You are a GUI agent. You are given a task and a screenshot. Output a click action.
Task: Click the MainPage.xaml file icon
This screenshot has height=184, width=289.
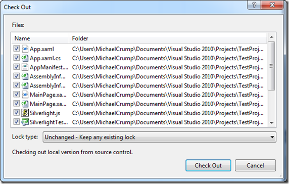(25, 95)
